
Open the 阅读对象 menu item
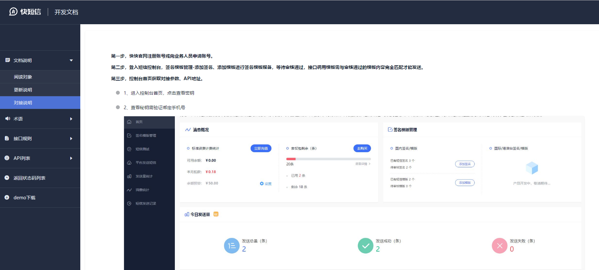(23, 77)
